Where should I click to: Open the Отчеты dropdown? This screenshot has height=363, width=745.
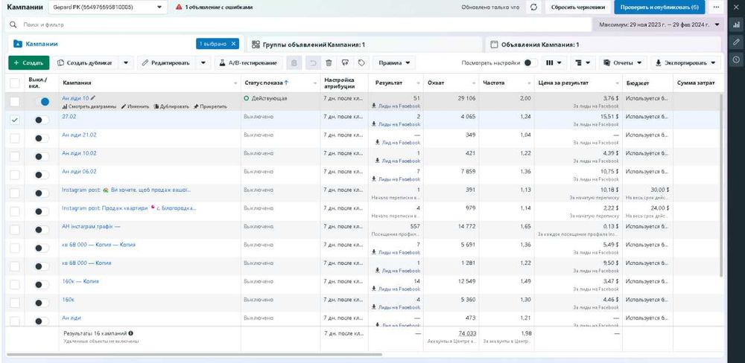click(623, 62)
